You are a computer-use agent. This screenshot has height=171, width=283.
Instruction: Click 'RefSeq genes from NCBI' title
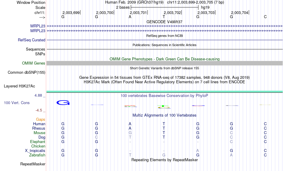(164, 36)
